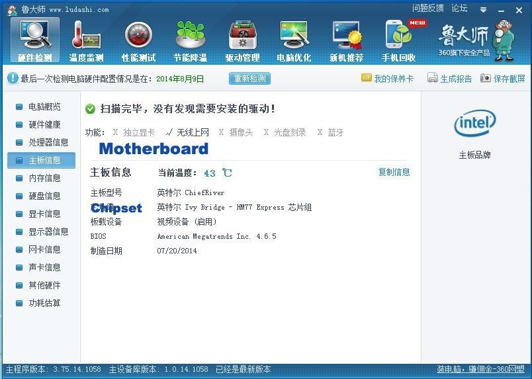
Task: Open the 节能降温 energy saving icon
Action: pos(190,40)
